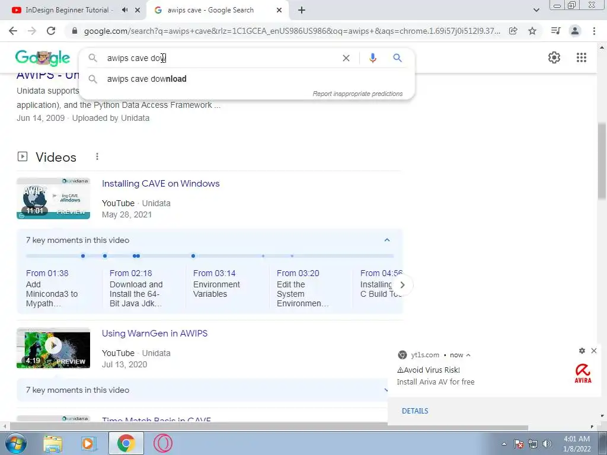Click into the Google search input
The width and height of the screenshot is (607, 455).
(221, 58)
